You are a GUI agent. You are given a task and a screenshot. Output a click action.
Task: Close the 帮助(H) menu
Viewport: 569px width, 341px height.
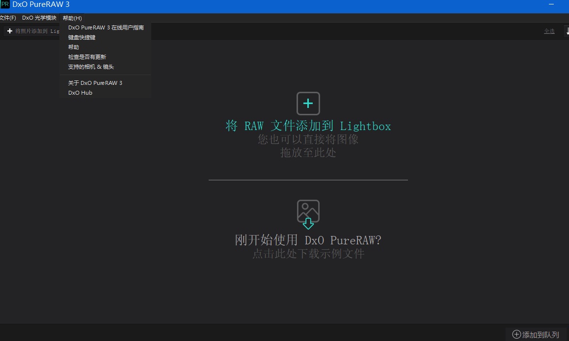72,18
